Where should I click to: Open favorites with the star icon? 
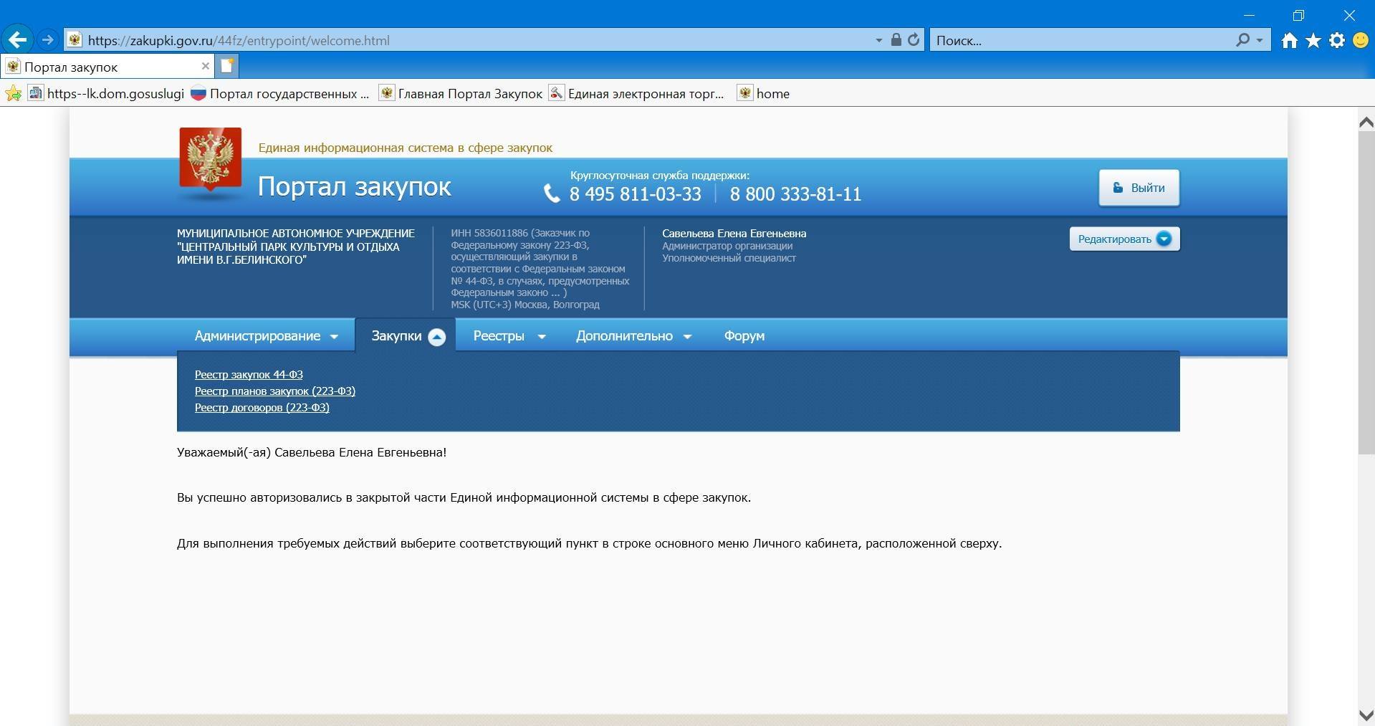point(1313,41)
